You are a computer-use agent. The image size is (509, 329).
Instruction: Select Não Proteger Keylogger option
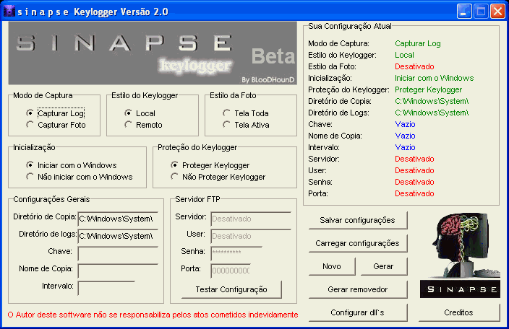click(x=175, y=177)
